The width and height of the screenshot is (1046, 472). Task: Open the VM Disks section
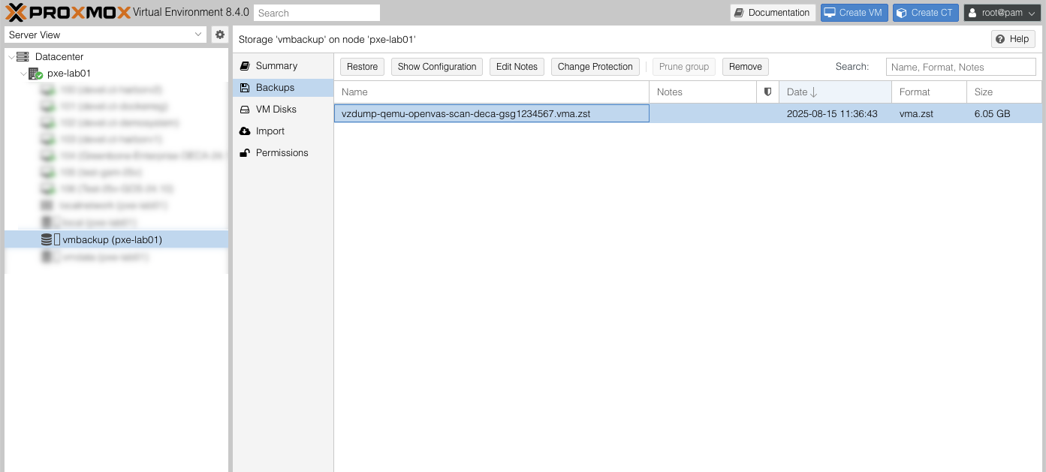(x=276, y=110)
